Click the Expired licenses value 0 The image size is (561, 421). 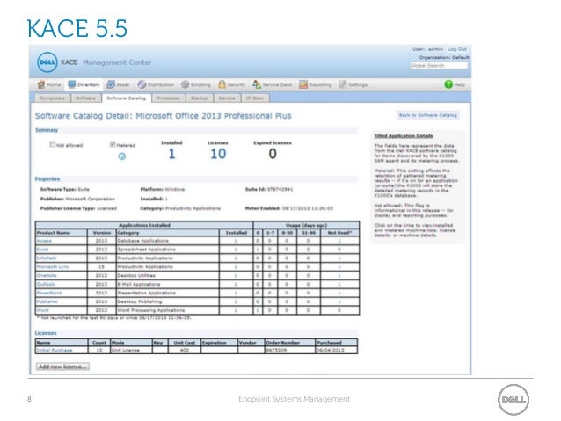point(273,154)
